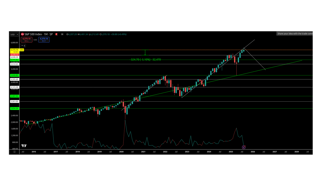
Task: Click the green 2,834.39 price axis label
Action: click(x=14, y=108)
